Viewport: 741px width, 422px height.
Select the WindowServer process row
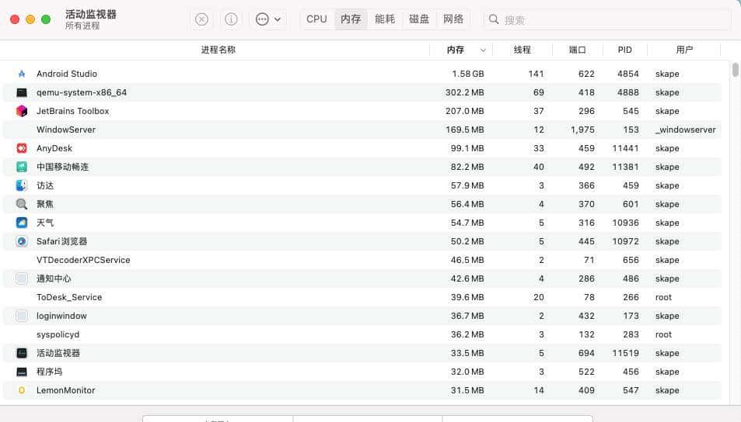(233, 130)
